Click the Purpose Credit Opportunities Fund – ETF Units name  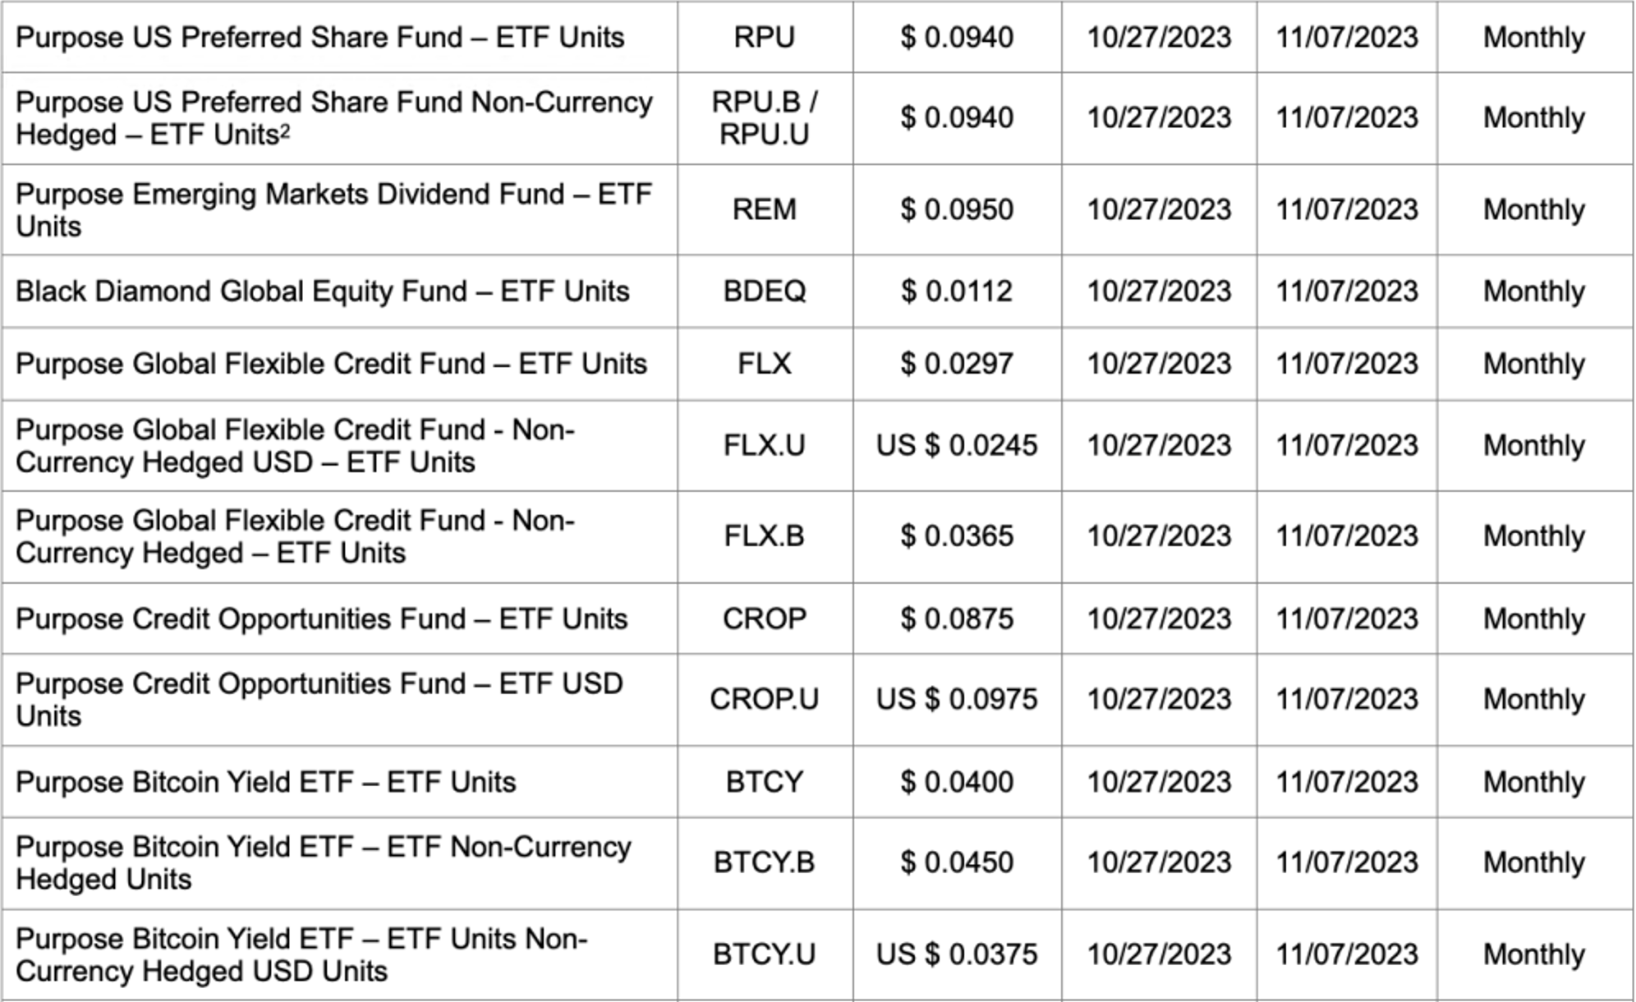321,619
